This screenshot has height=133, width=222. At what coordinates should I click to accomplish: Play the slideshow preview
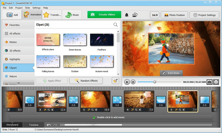127,82
